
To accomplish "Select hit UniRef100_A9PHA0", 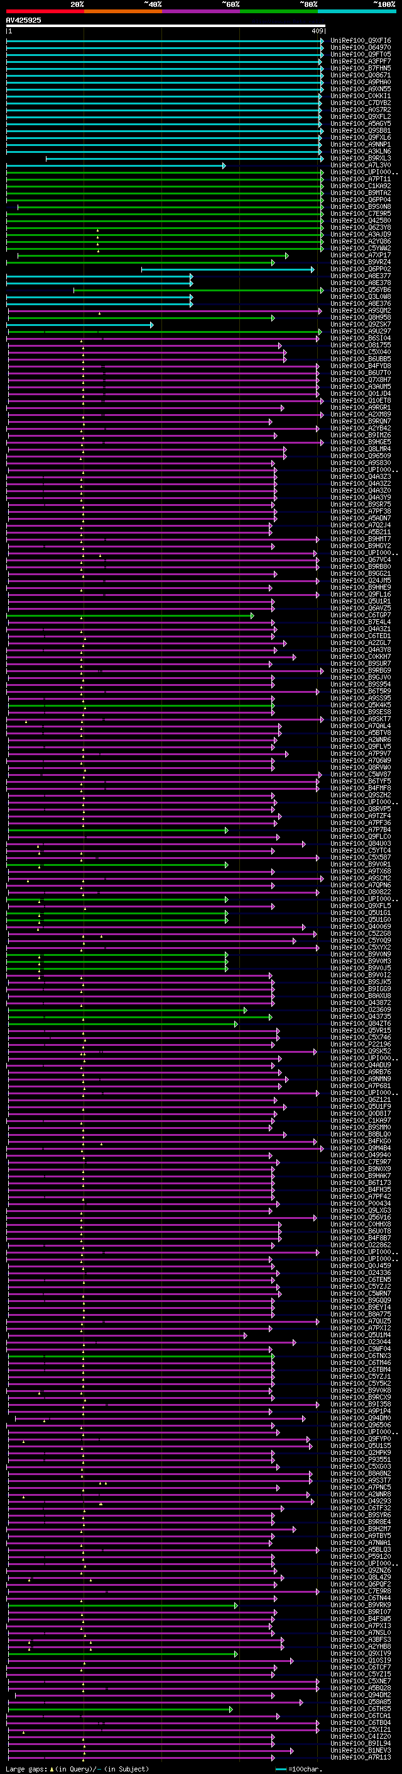I will [x=360, y=82].
